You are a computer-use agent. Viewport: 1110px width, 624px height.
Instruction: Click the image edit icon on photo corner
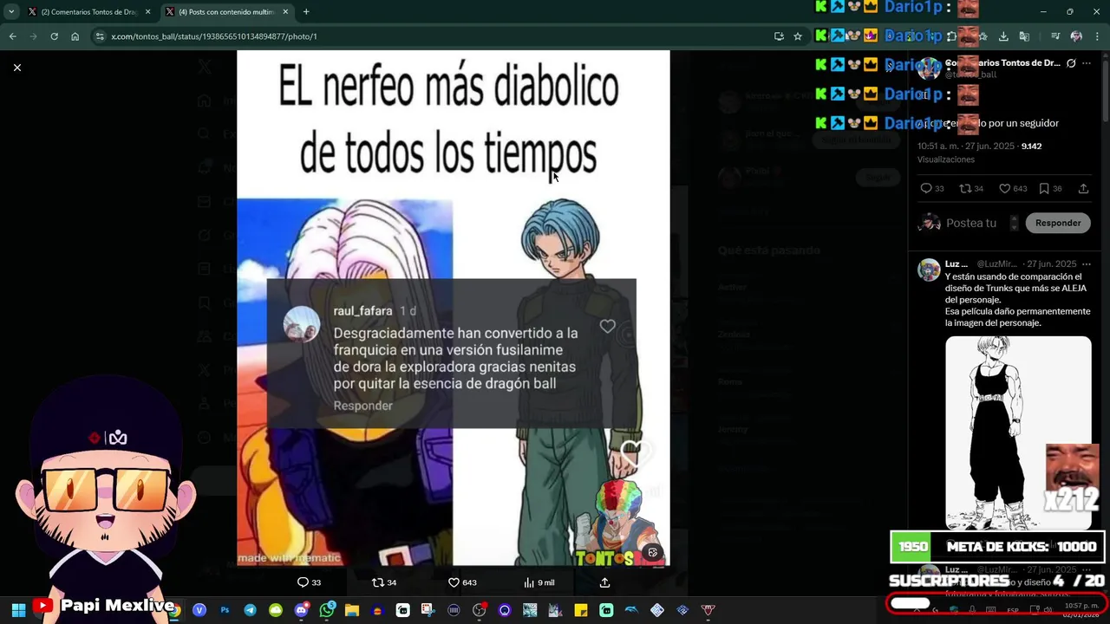pos(653,552)
